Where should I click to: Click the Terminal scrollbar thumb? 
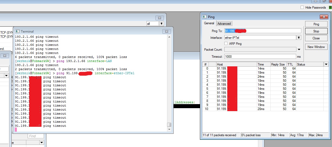click(169, 125)
